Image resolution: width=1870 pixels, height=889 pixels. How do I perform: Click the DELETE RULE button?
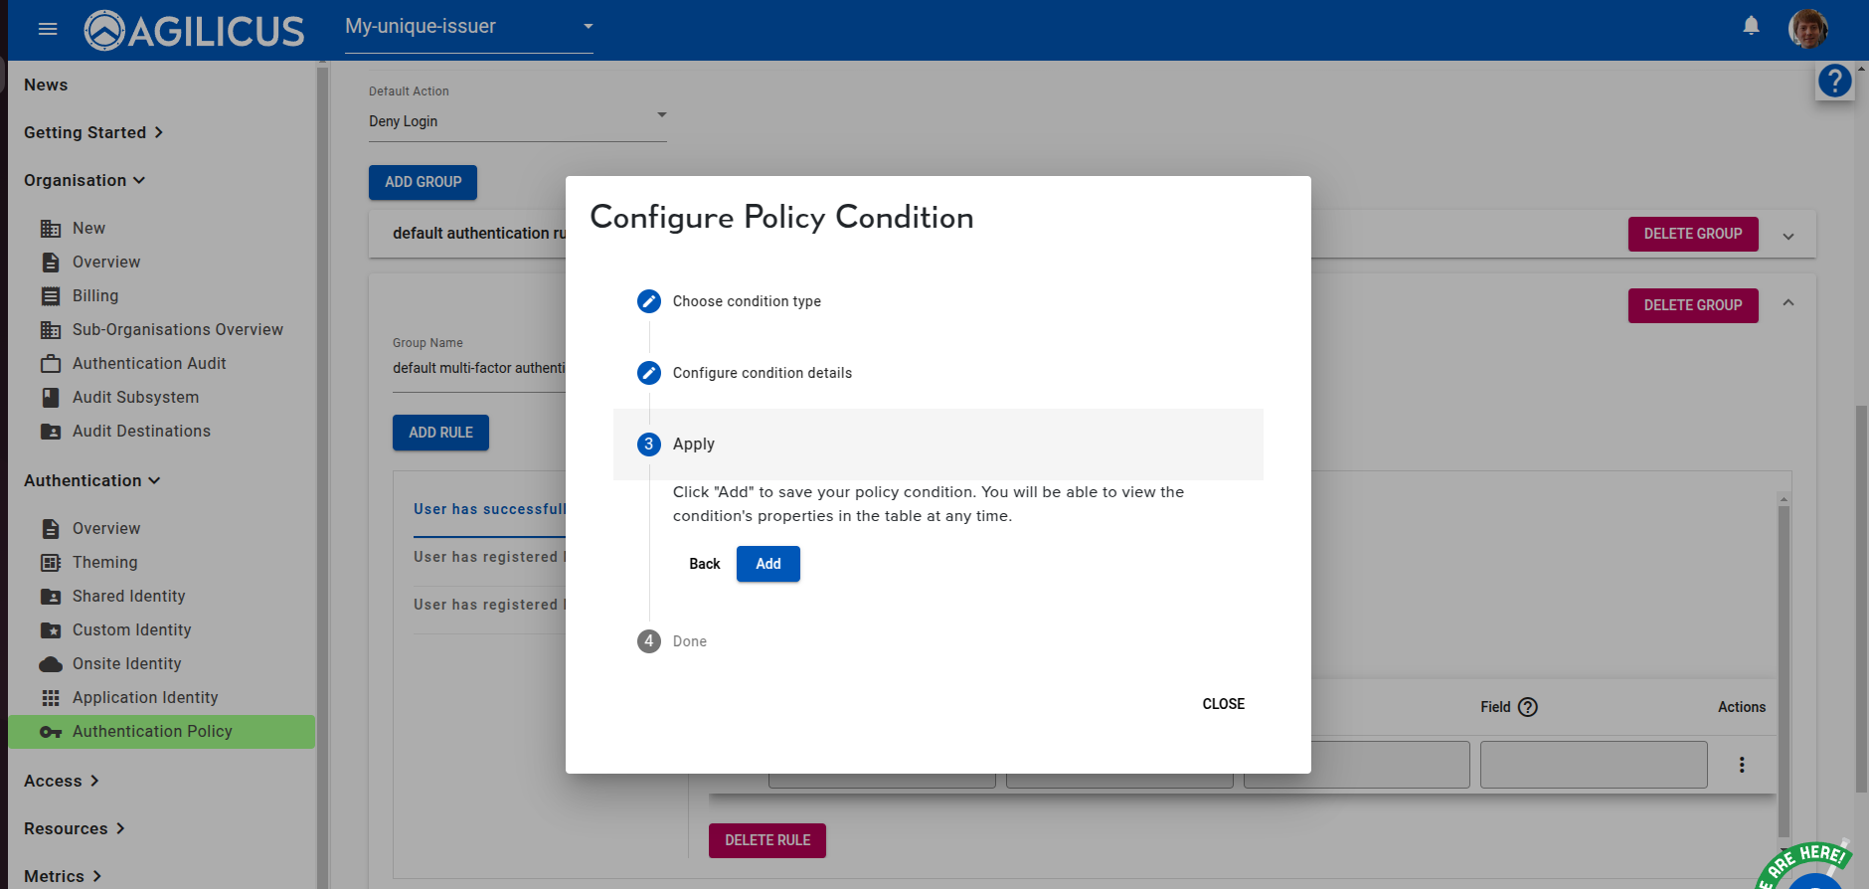point(766,840)
